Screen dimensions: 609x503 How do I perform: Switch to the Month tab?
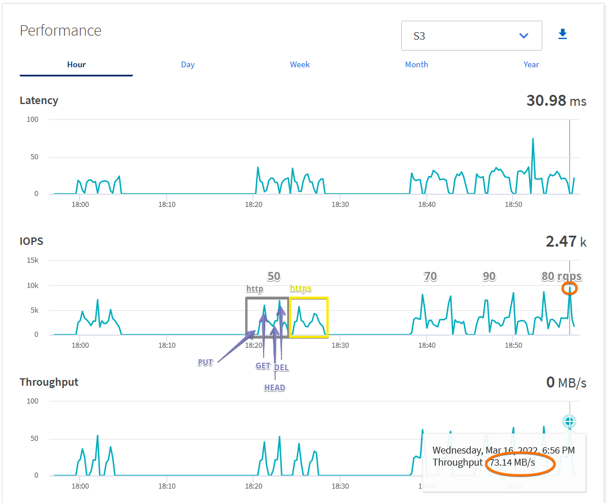(416, 64)
